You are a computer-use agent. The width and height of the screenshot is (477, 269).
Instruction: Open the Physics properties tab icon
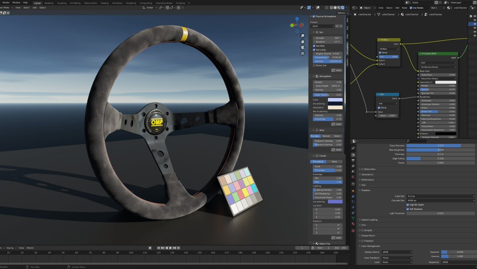(x=353, y=207)
